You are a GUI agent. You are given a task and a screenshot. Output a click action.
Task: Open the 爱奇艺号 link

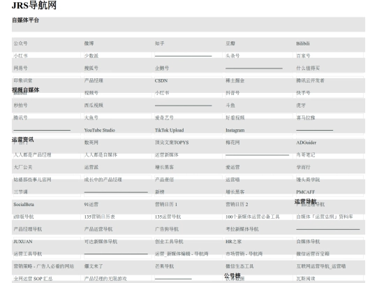point(164,118)
